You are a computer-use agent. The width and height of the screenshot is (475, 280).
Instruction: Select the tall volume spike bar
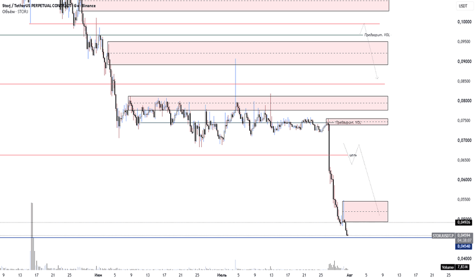[32, 236]
